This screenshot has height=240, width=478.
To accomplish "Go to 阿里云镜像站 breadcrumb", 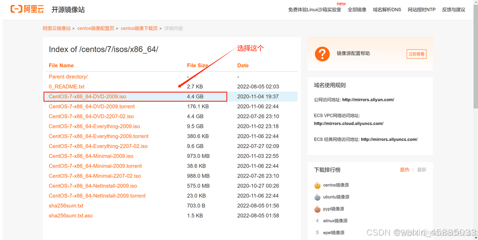I will point(57,29).
